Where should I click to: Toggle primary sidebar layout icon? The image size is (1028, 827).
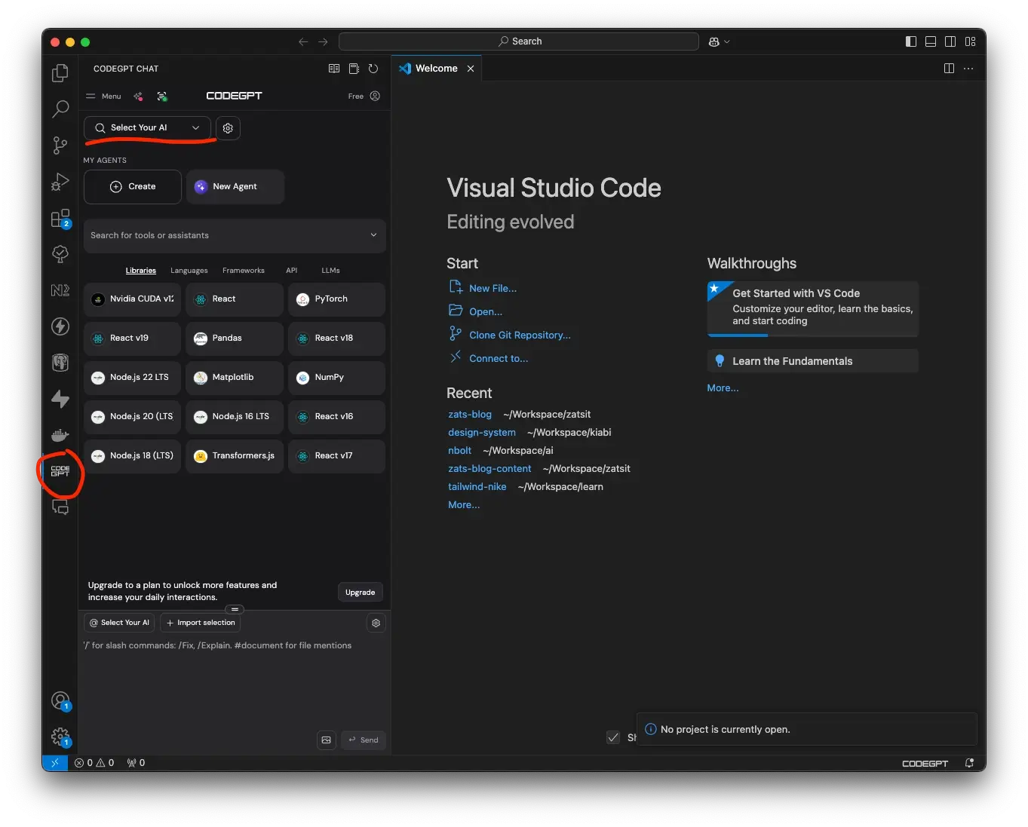(911, 41)
